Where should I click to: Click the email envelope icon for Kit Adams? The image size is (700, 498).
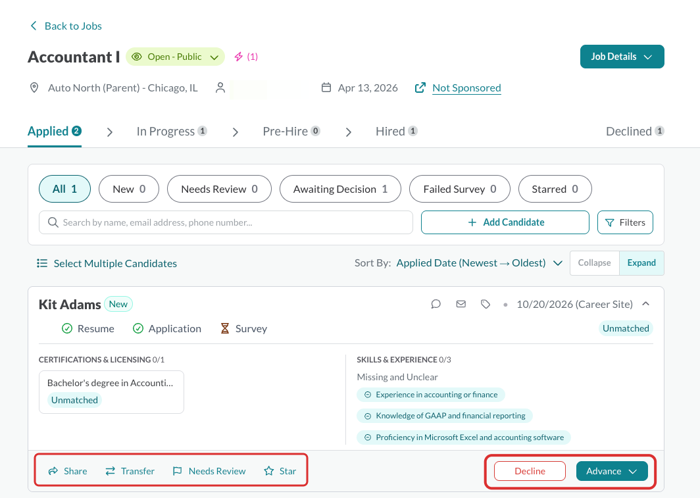461,305
